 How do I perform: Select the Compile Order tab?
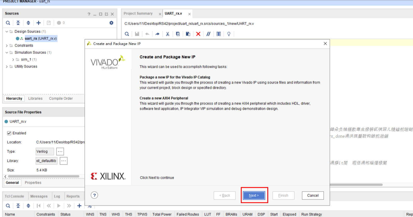61,99
